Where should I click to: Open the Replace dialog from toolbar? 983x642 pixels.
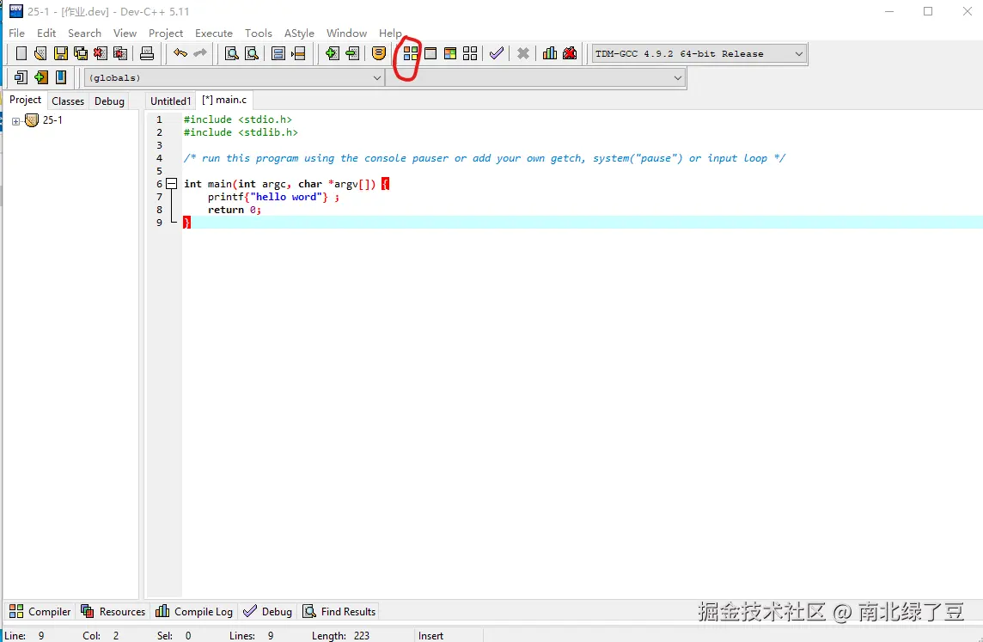[x=252, y=53]
